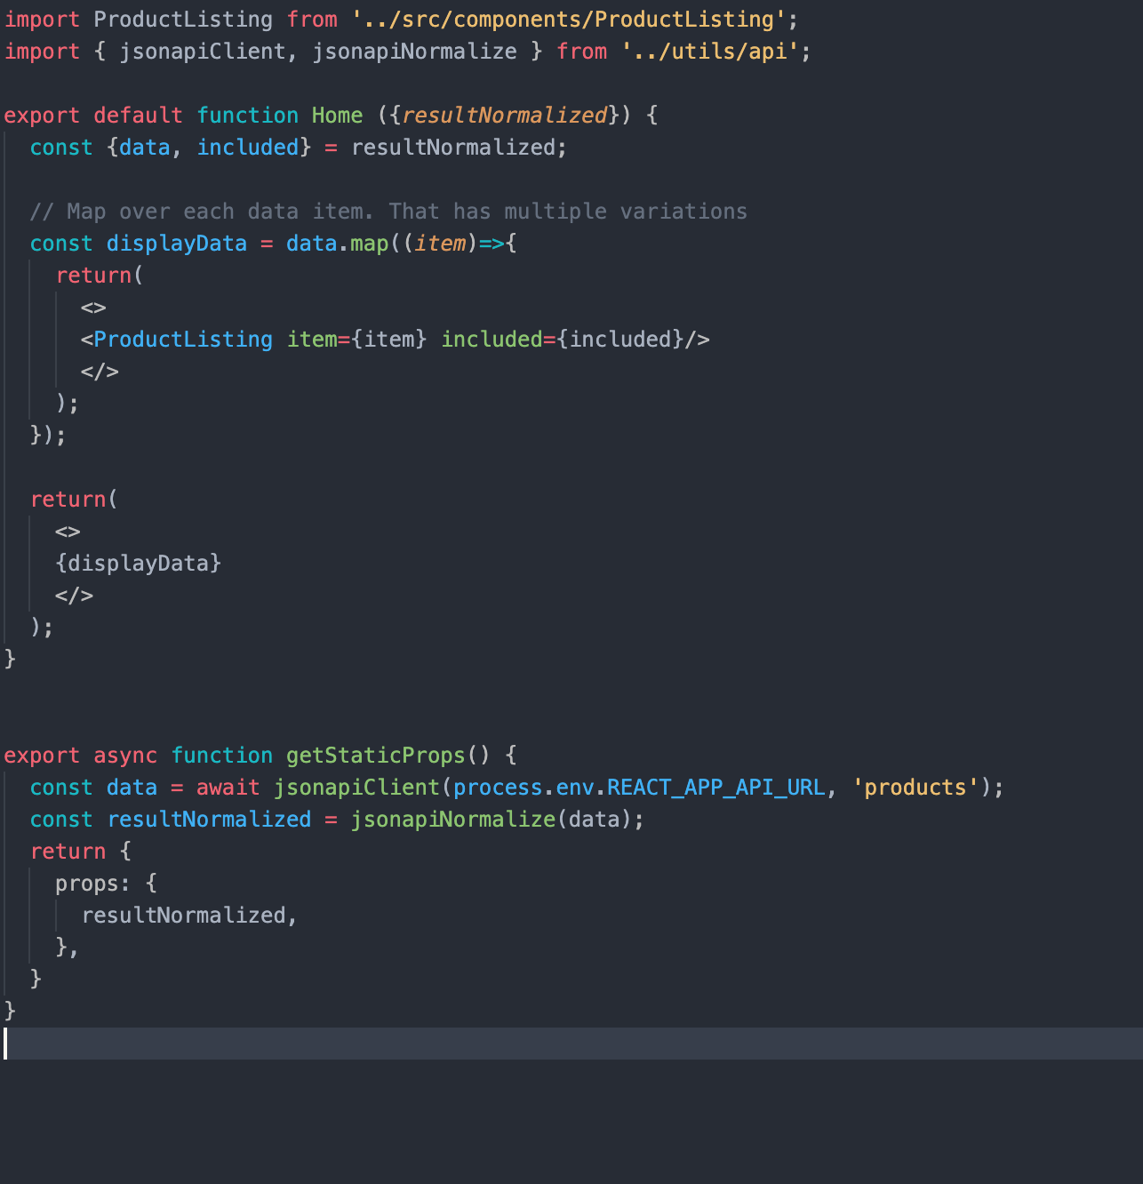
Task: Select the displayData expression in JSX
Action: [x=139, y=563]
